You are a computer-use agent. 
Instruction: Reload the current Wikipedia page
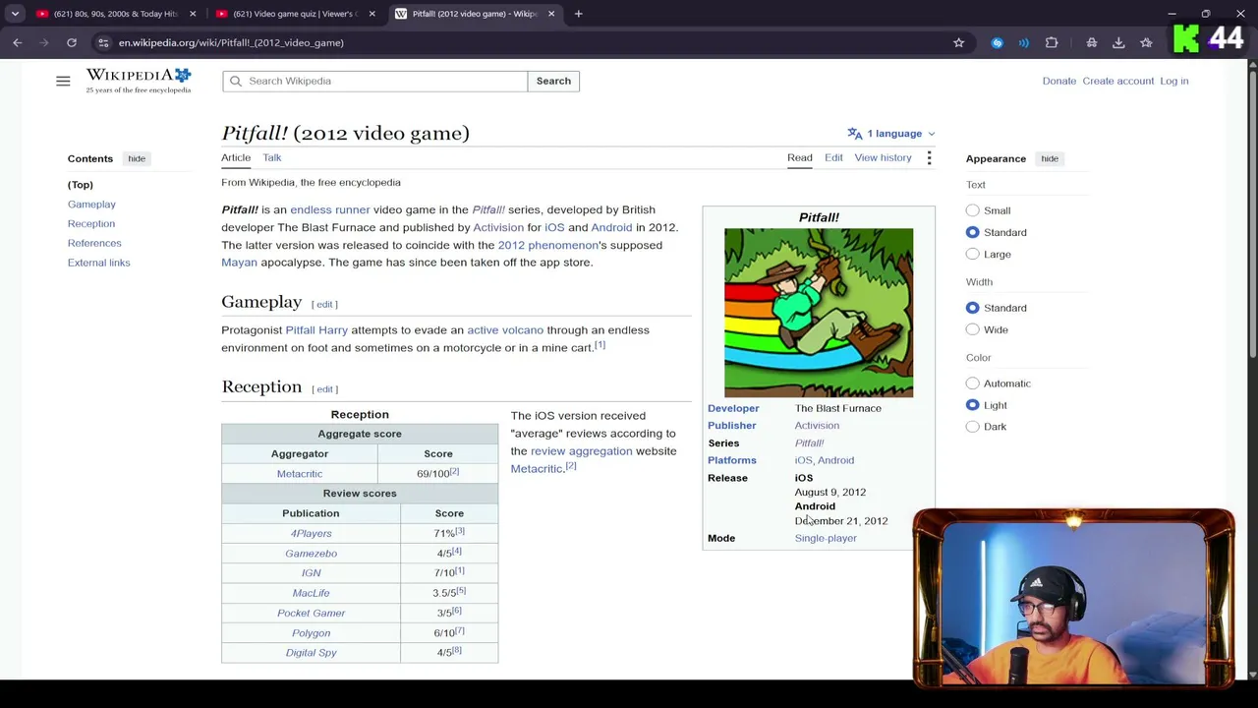(x=72, y=42)
